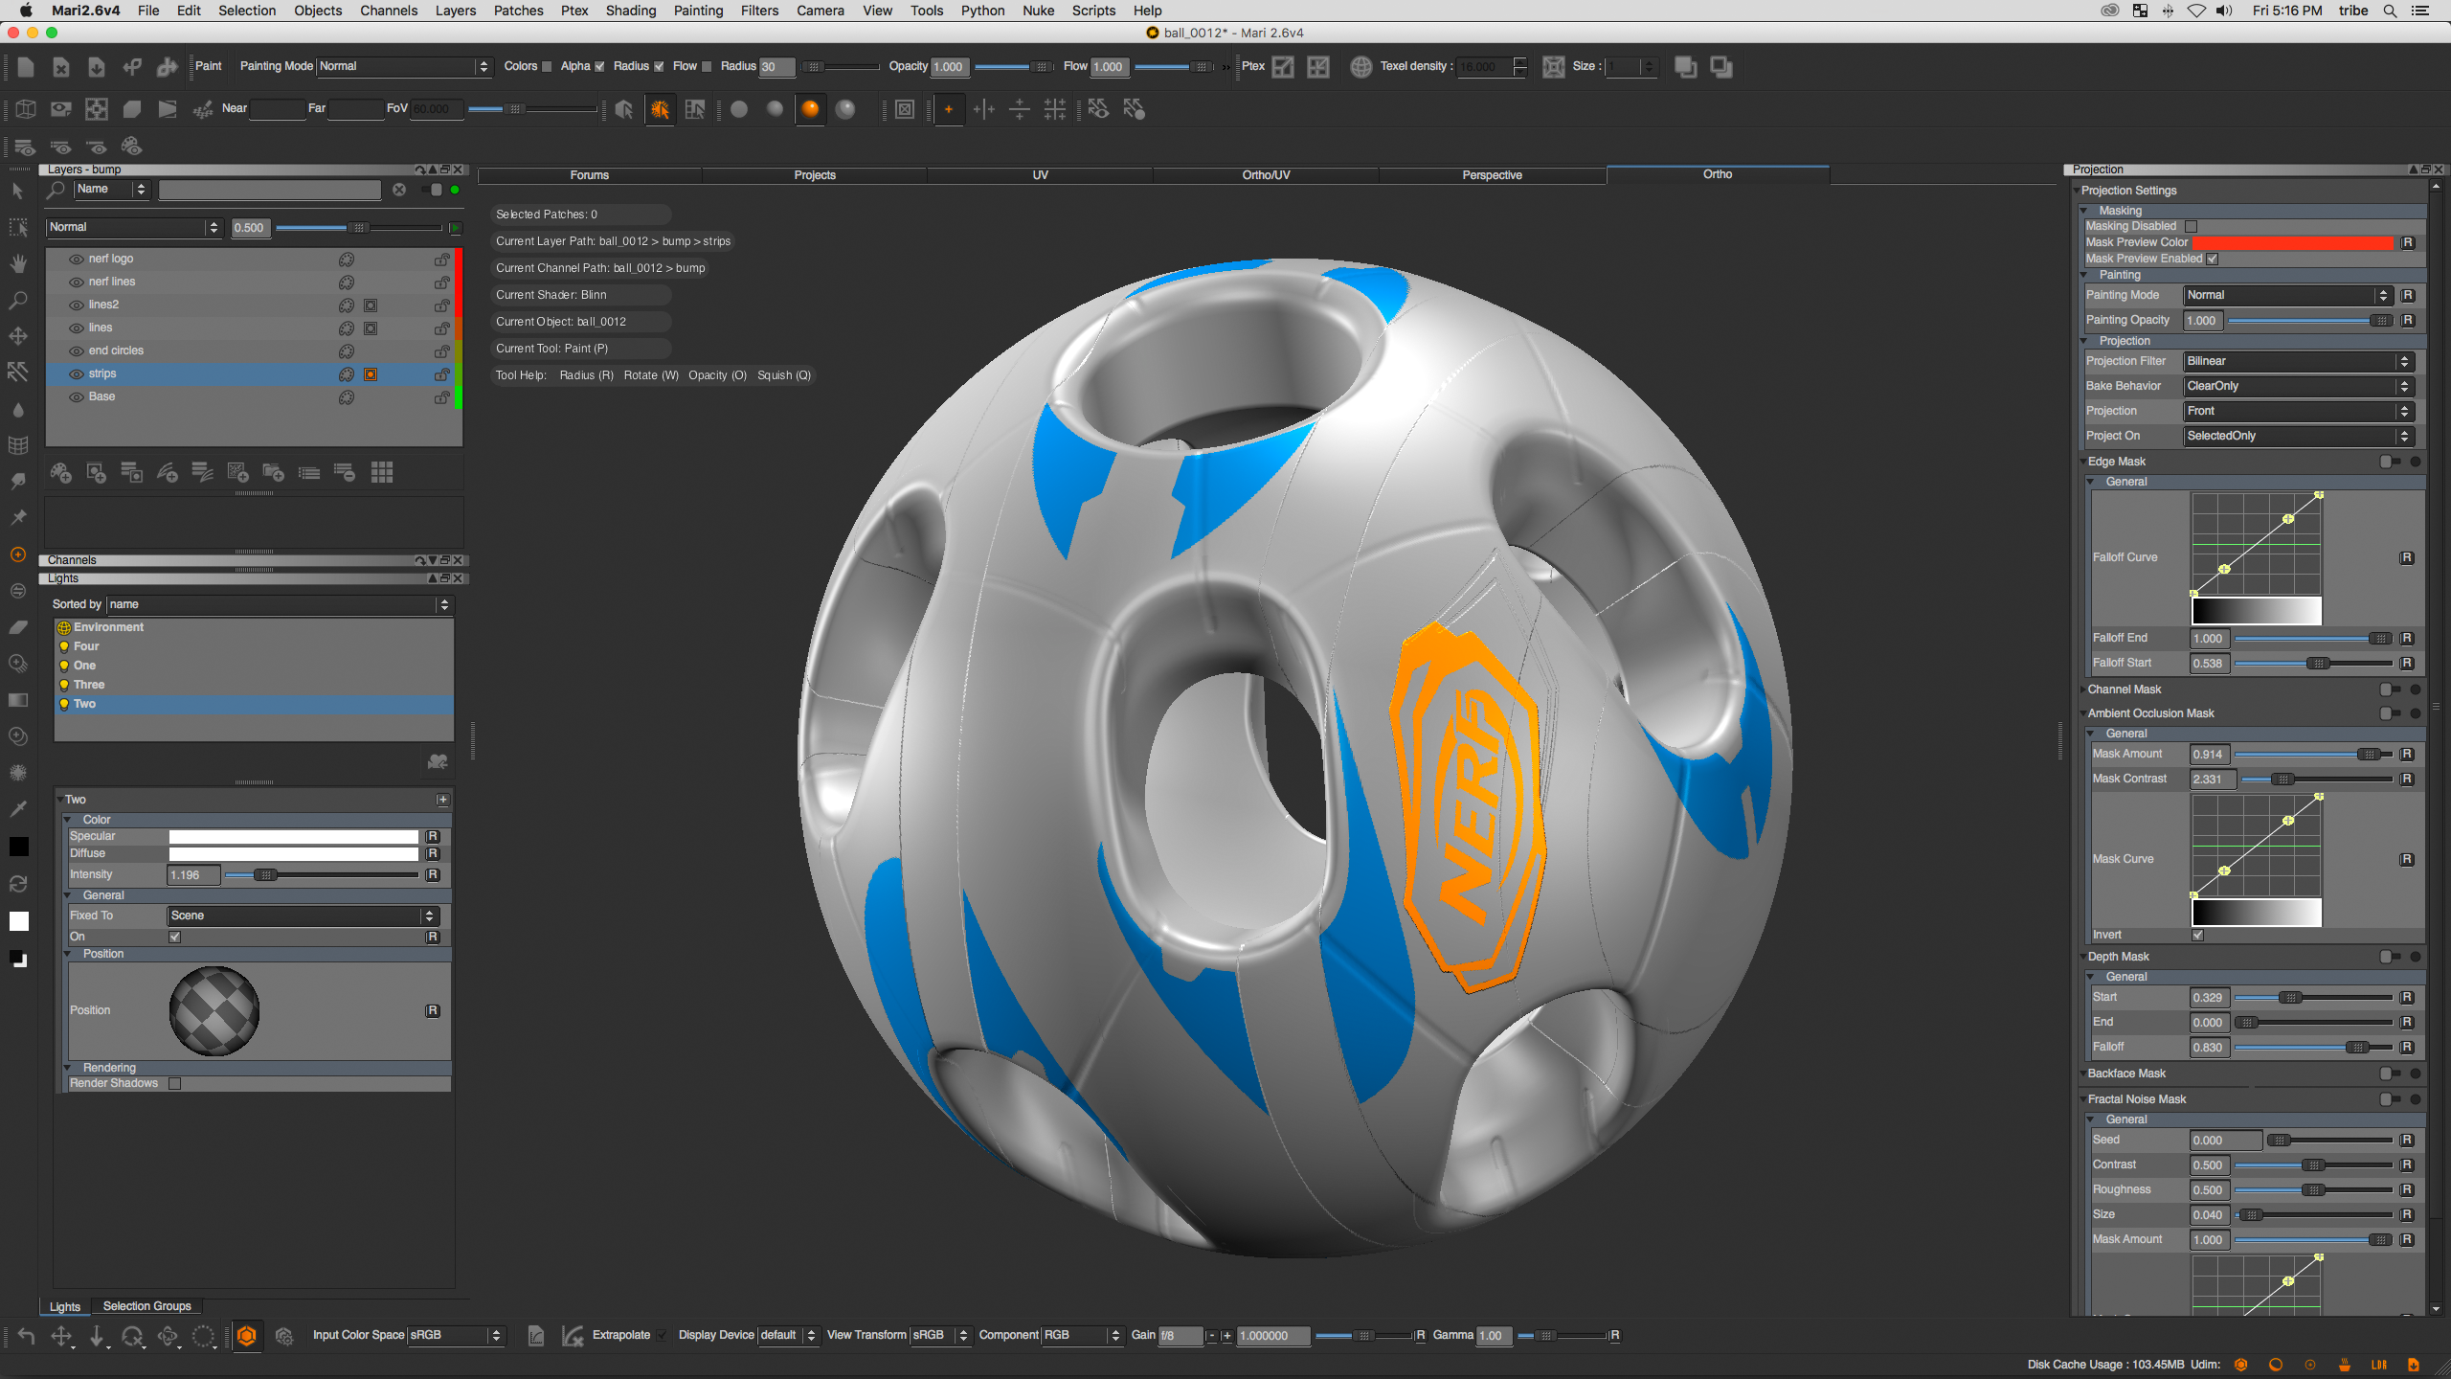Reset Falloff Start with its R button
Viewport: 2451px width, 1379px height.
(x=2407, y=664)
